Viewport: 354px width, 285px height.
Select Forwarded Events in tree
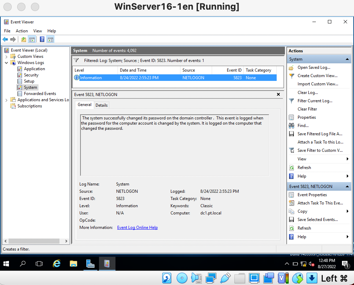[x=40, y=94]
